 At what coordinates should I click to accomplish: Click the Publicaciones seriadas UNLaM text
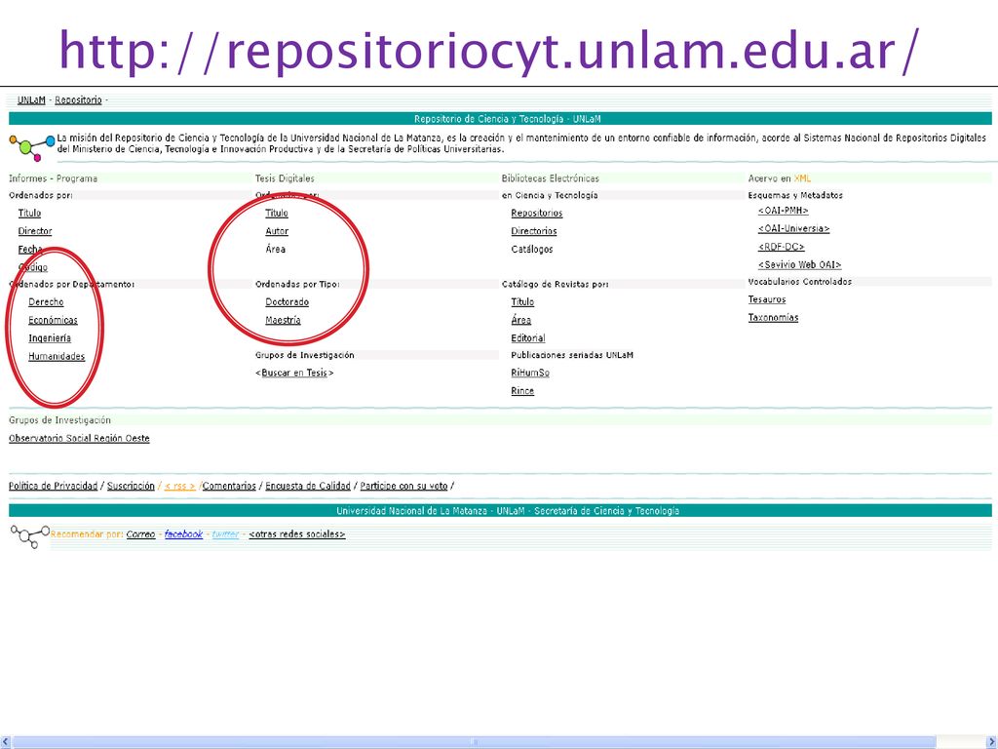pos(572,355)
